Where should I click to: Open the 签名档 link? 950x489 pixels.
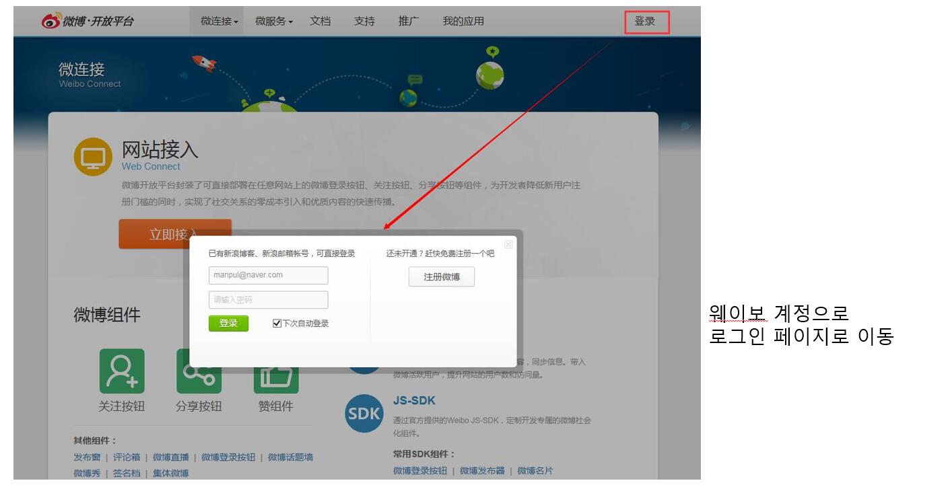[x=127, y=474]
